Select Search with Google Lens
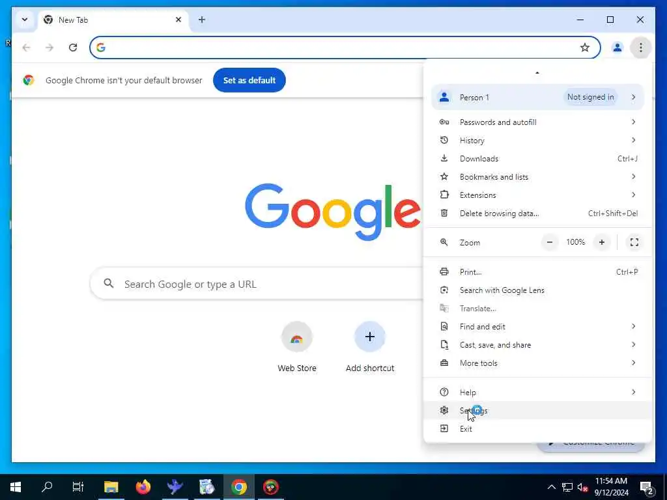This screenshot has width=667, height=500. (537, 290)
